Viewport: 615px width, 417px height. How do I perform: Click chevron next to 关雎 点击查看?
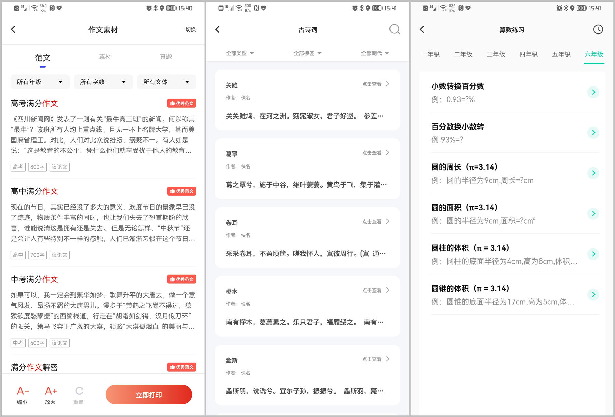point(387,84)
